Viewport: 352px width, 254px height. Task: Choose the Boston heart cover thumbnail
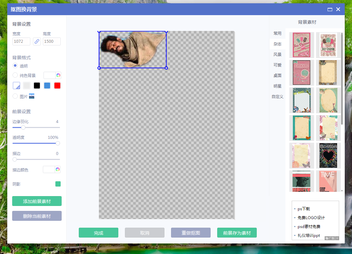[x=328, y=156]
